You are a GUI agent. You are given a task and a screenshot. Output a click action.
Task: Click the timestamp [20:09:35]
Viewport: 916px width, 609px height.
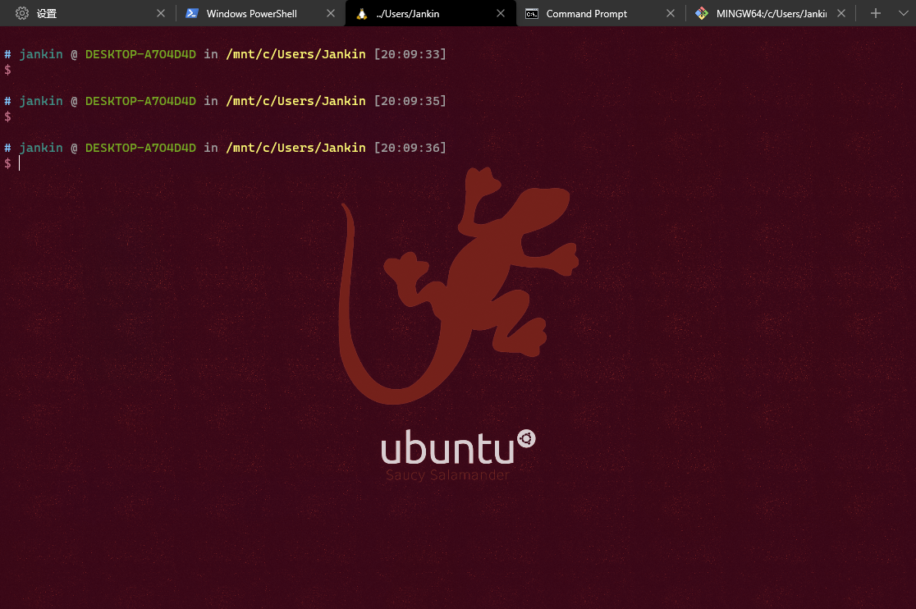pos(410,101)
